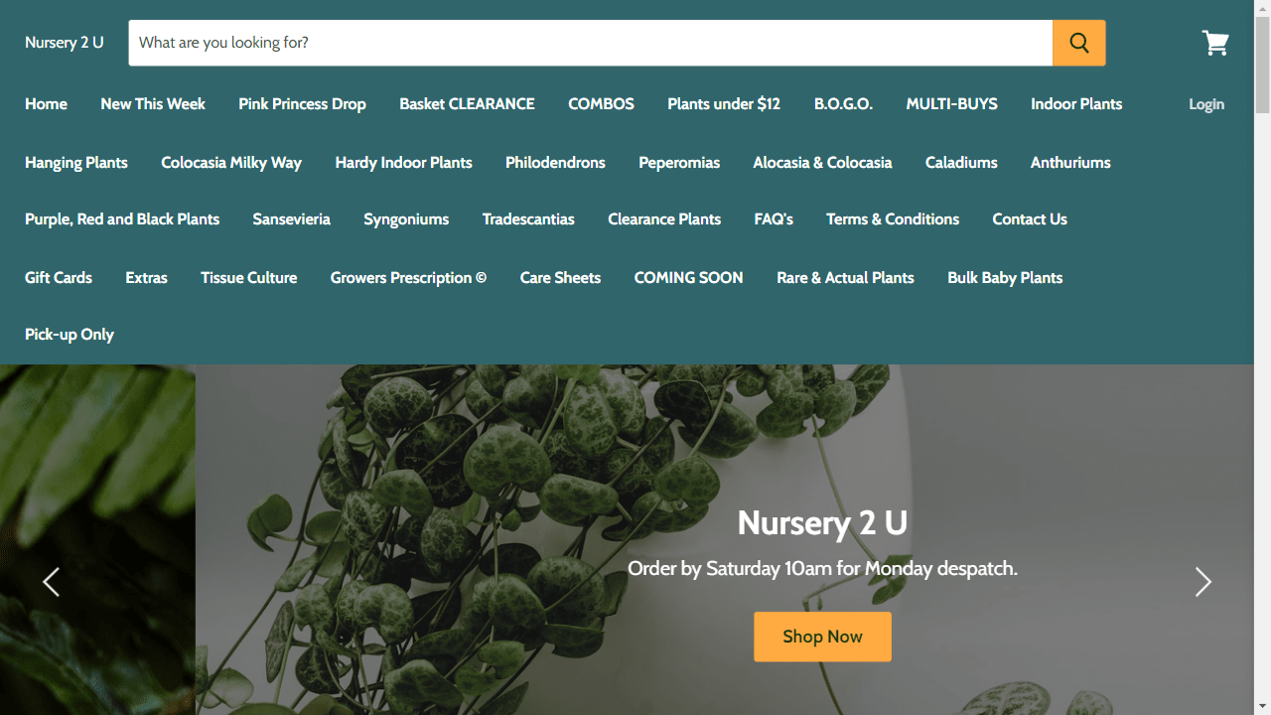Click the Nursery 2 U logo text
Screen dimensions: 1271x715
(65, 43)
